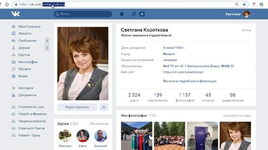Click the 45 отметок counter
The image size is (268, 150).
coord(208,97)
